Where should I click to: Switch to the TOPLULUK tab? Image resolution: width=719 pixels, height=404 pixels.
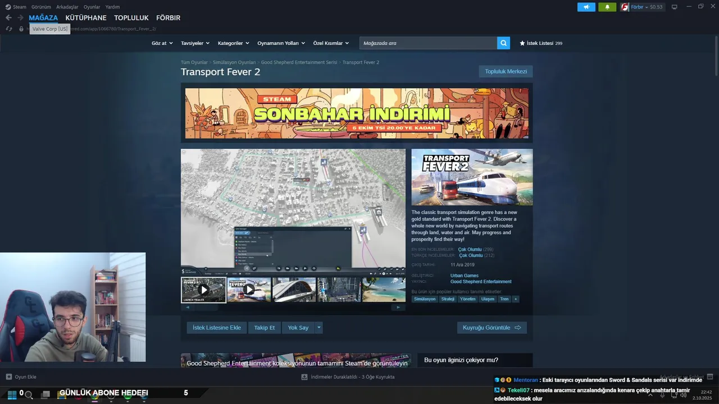(x=131, y=18)
